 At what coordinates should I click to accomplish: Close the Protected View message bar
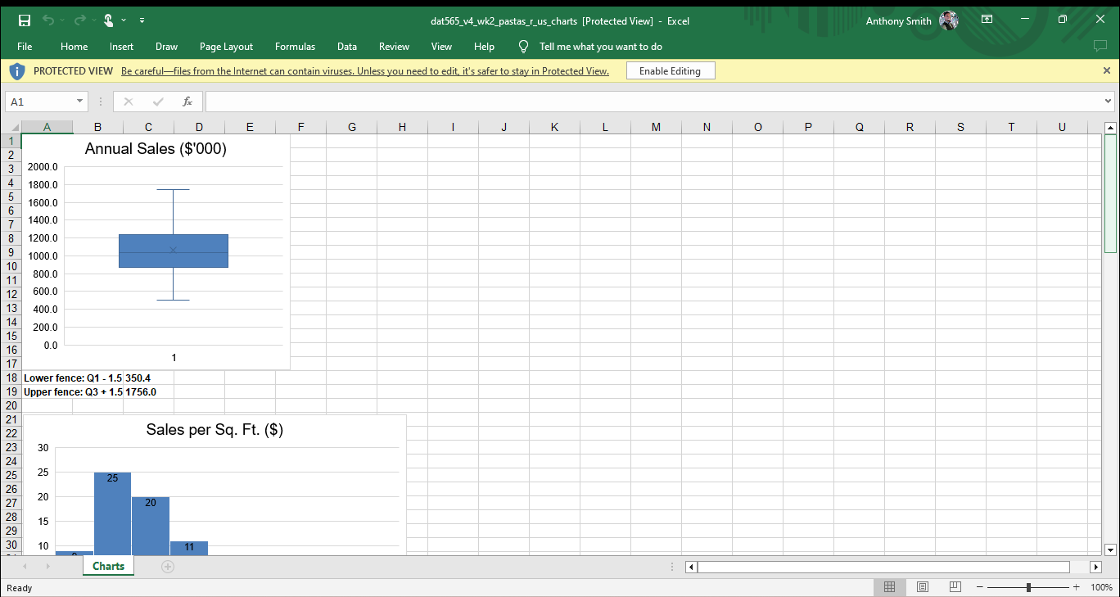pos(1107,70)
